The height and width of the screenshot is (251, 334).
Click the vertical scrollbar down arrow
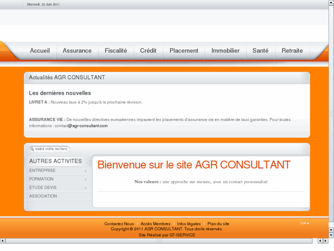pos(331,235)
